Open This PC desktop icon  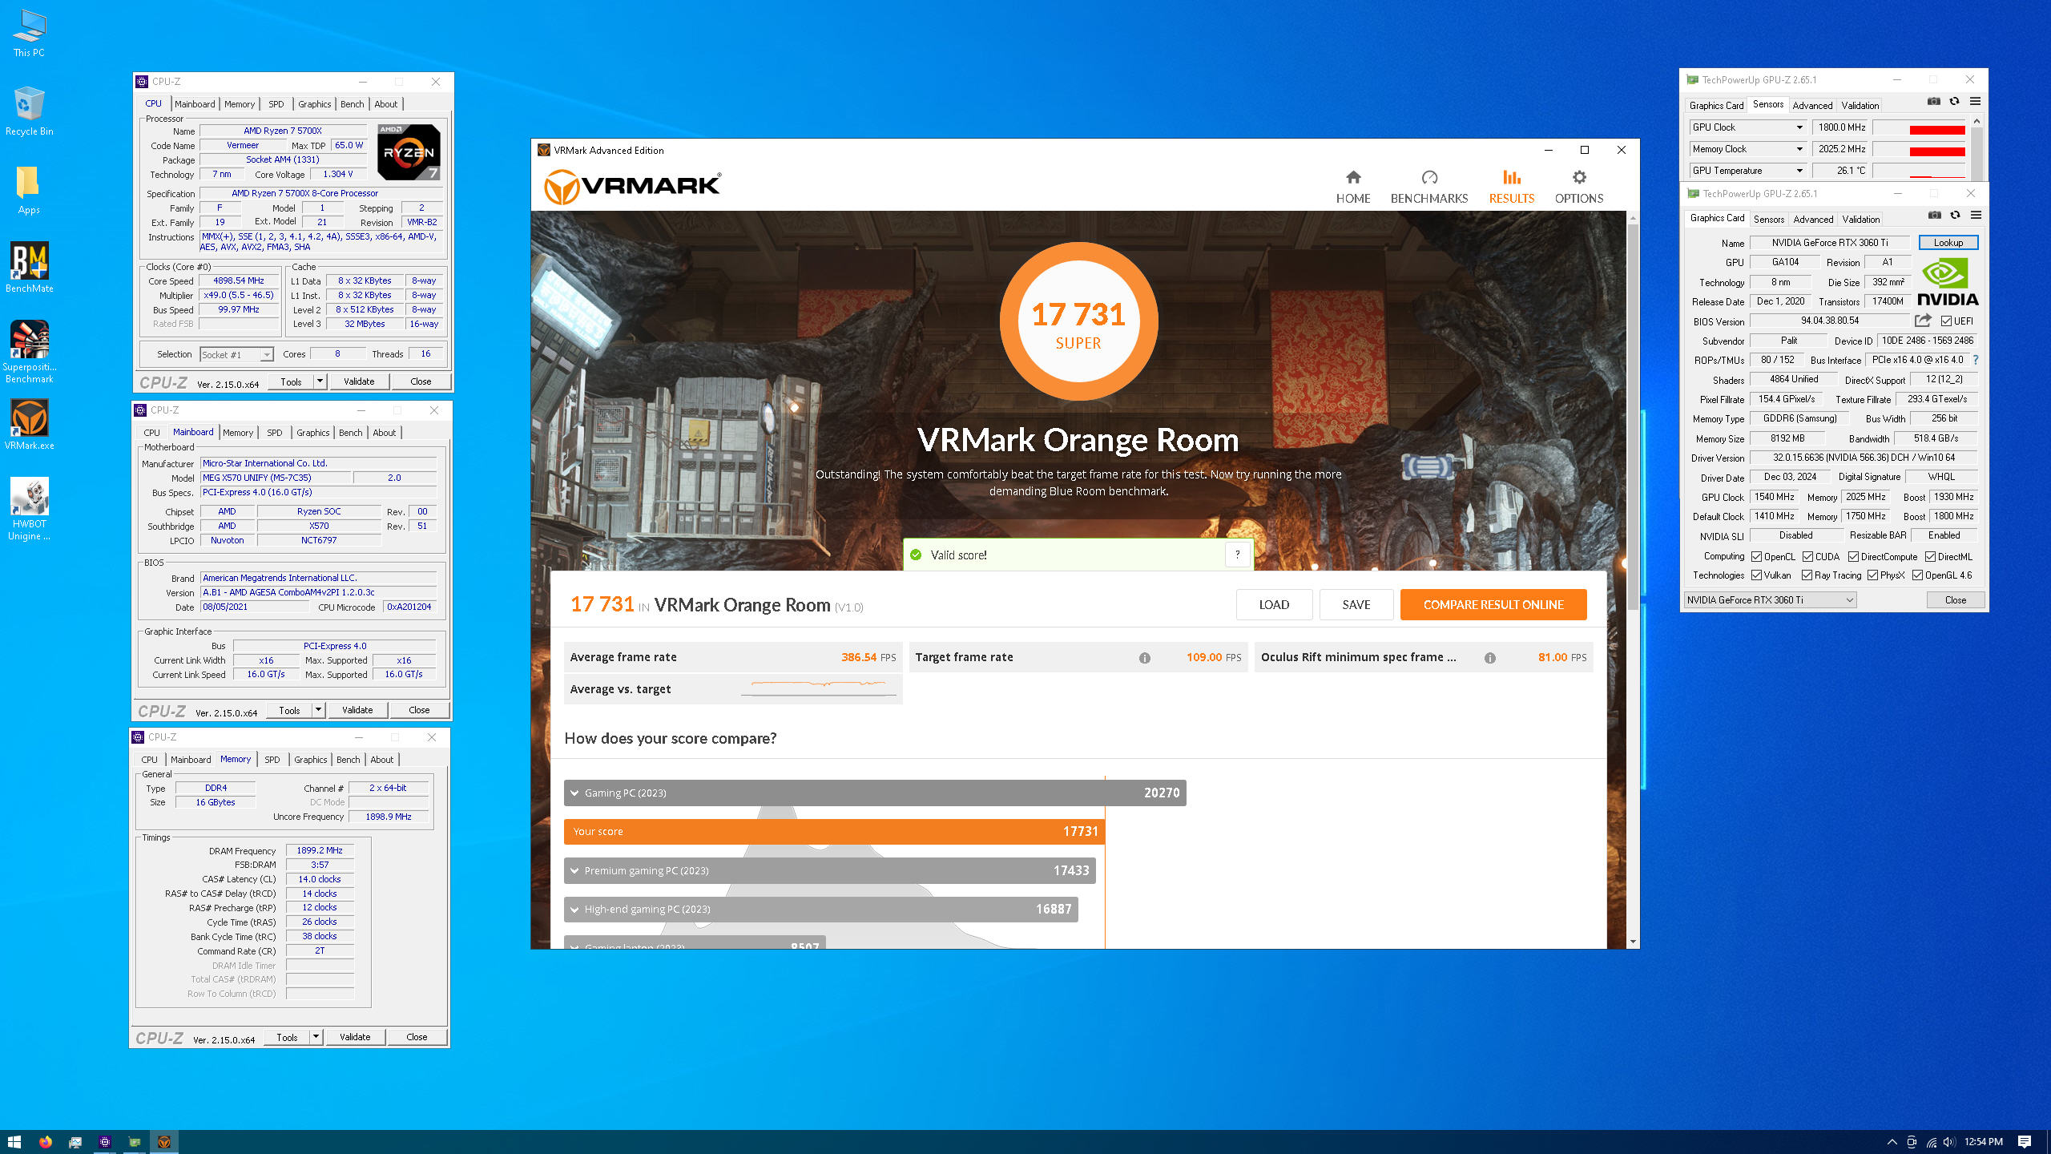29,34
